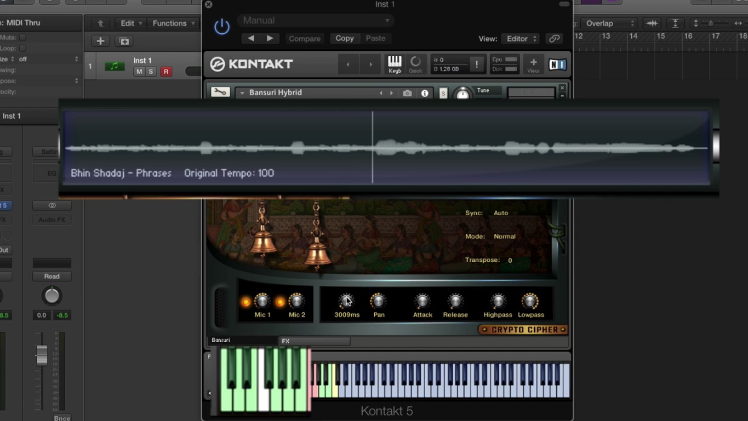748x421 pixels.
Task: Open the Kontakt View plus menu
Action: pyautogui.click(x=534, y=64)
